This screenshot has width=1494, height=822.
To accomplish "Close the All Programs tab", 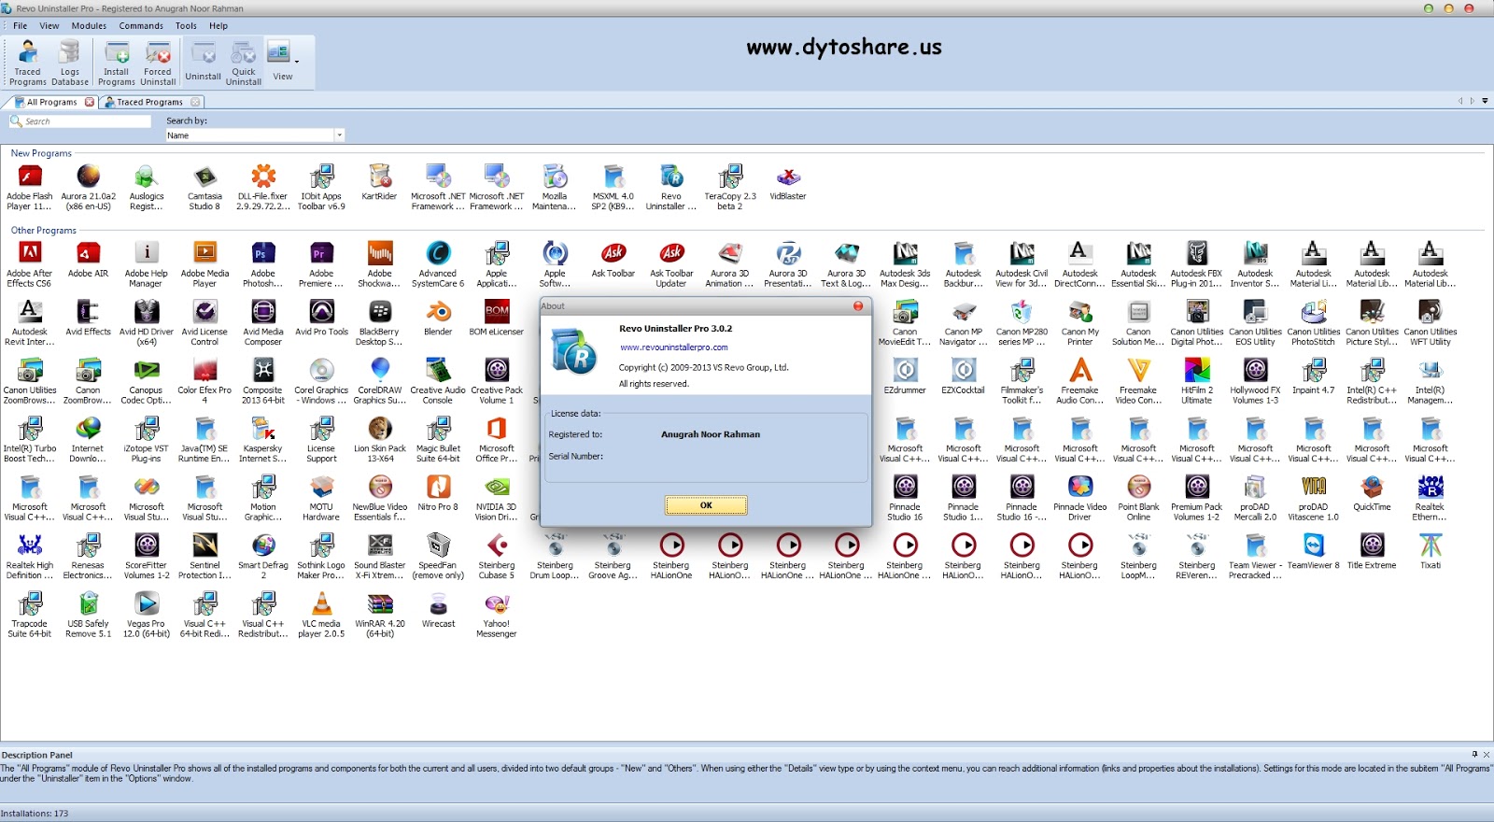I will [x=90, y=102].
